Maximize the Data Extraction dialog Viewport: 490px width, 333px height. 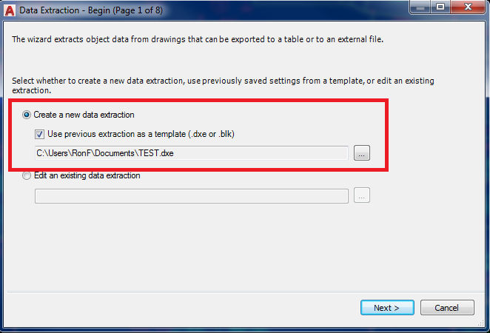pos(440,7)
